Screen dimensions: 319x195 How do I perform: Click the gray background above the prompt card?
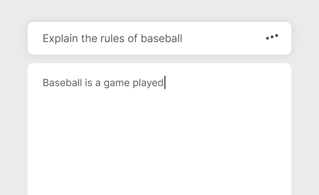coord(159,10)
